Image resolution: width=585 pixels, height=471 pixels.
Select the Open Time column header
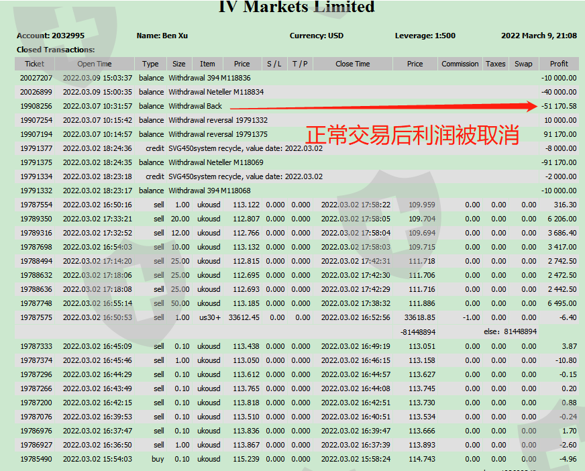click(95, 64)
